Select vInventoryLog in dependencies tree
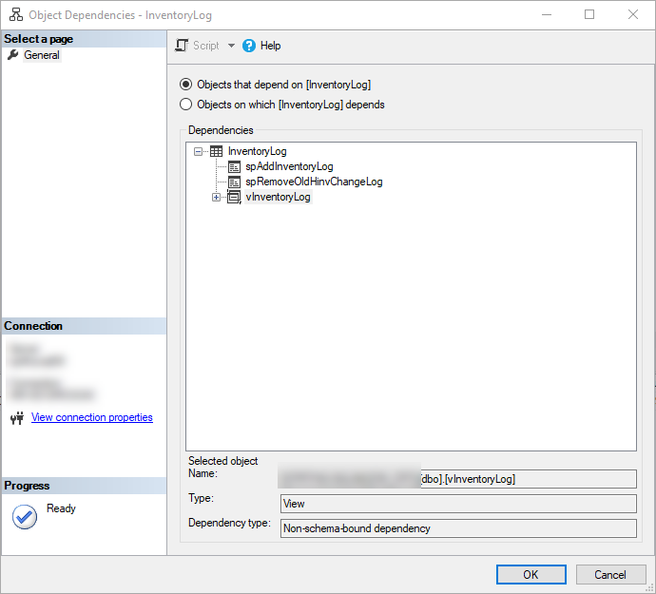 pos(279,197)
